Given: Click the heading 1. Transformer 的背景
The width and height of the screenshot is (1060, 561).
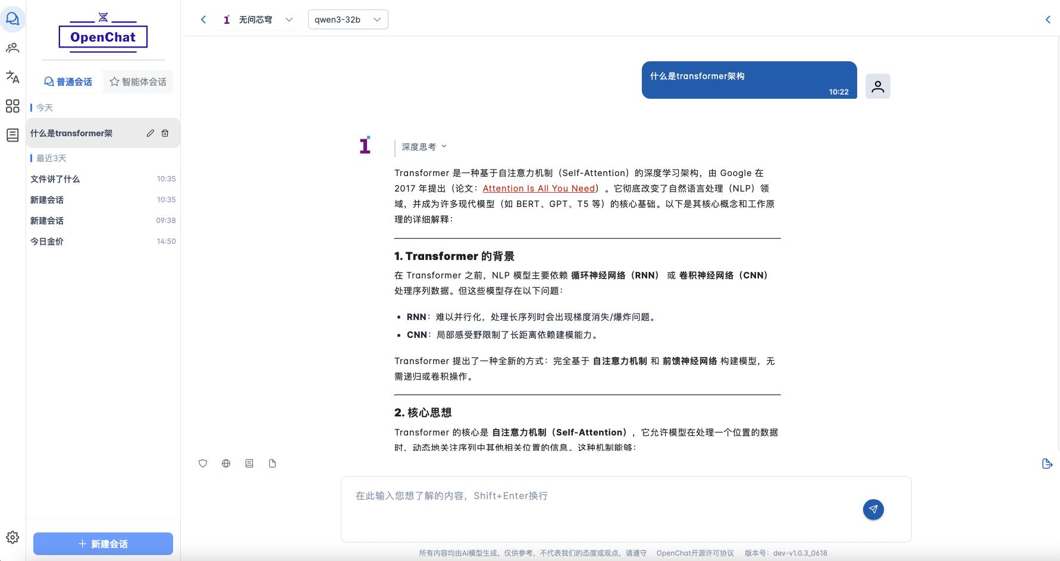Looking at the screenshot, I should 454,256.
